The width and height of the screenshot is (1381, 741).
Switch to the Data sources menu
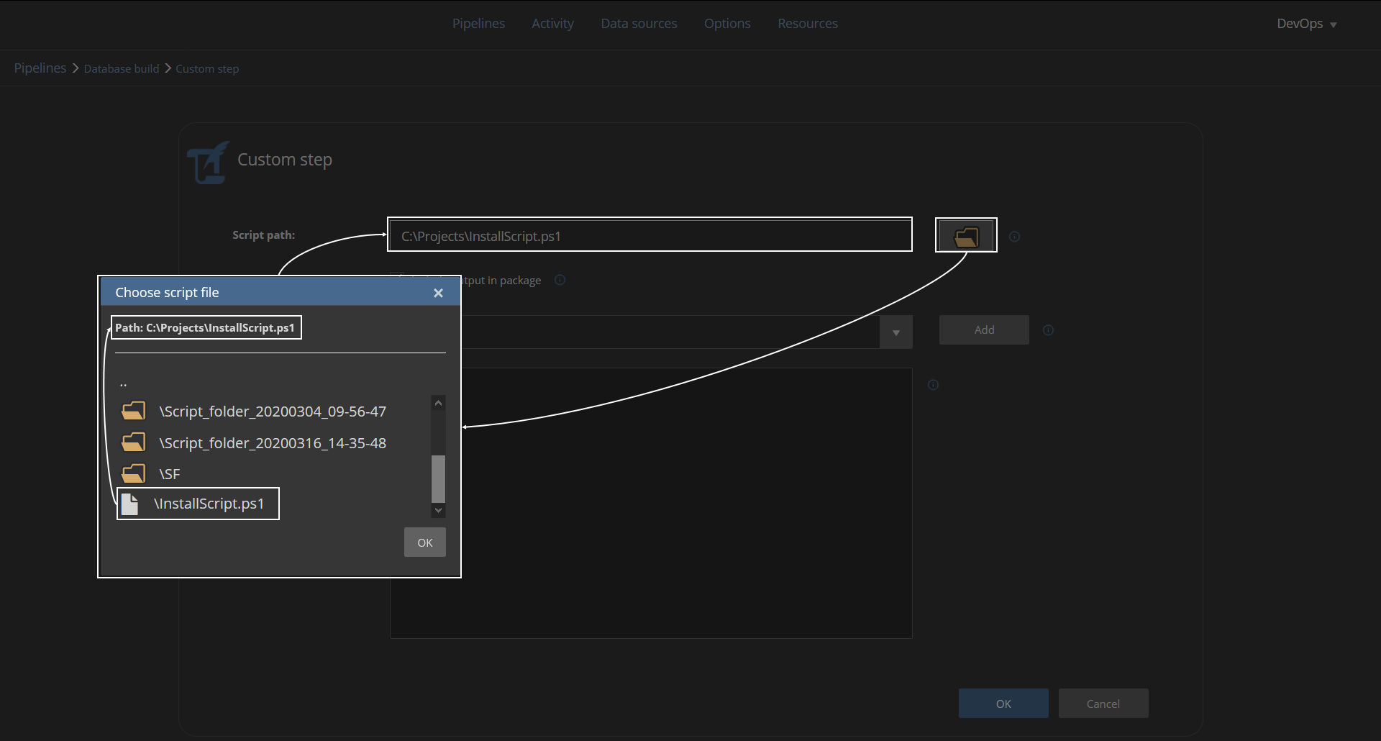click(x=639, y=24)
